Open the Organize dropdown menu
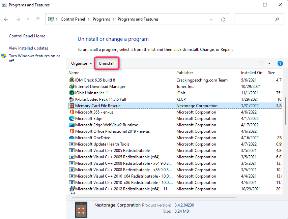This screenshot has height=219, width=288. tap(81, 63)
